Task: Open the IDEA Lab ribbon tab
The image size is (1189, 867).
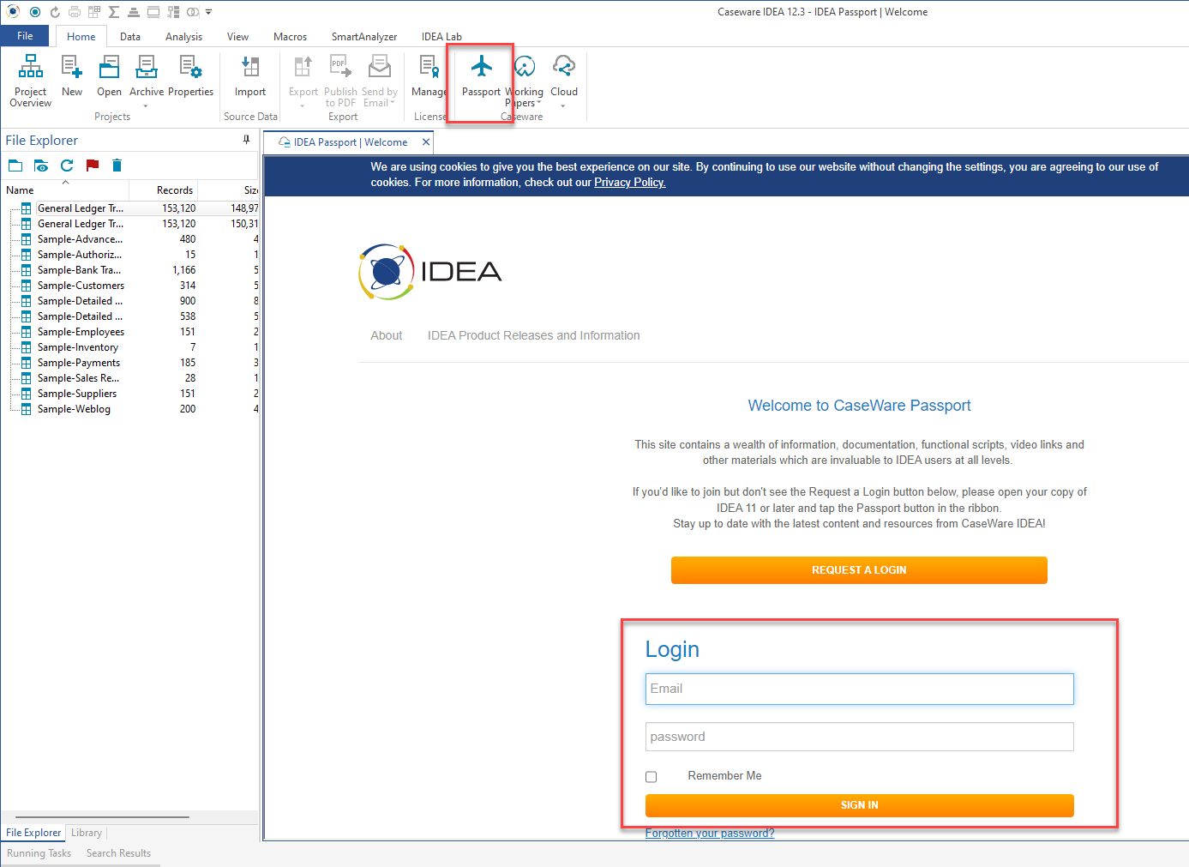Action: pos(441,37)
